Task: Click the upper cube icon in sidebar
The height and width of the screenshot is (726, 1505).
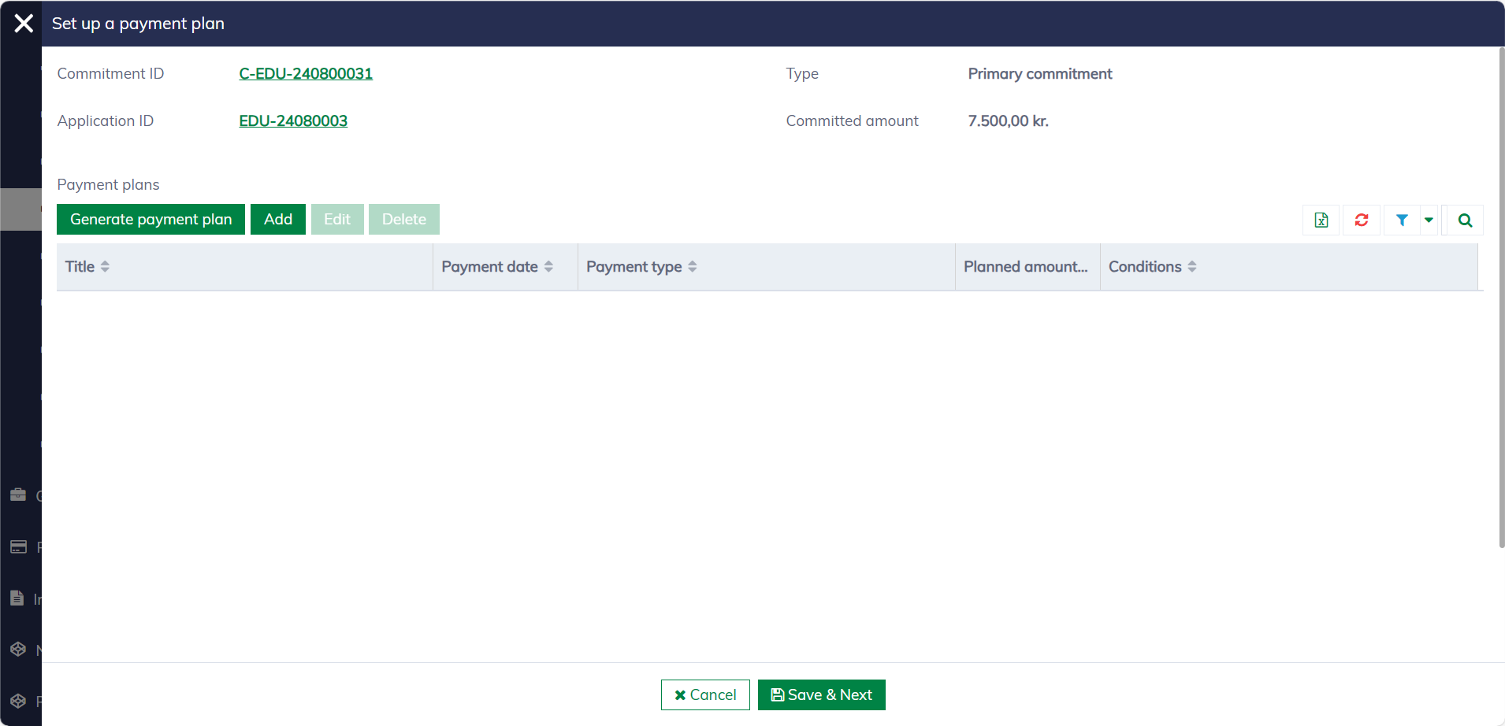Action: click(18, 650)
